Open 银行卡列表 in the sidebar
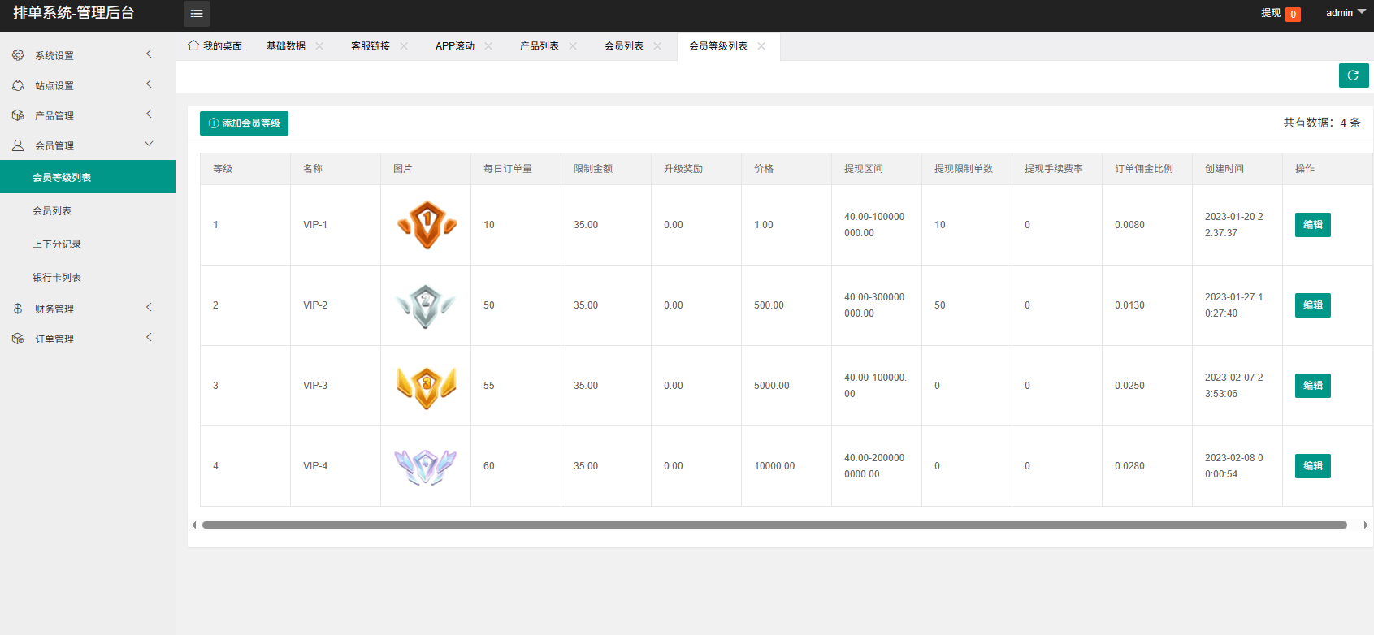Image resolution: width=1374 pixels, height=635 pixels. [57, 278]
